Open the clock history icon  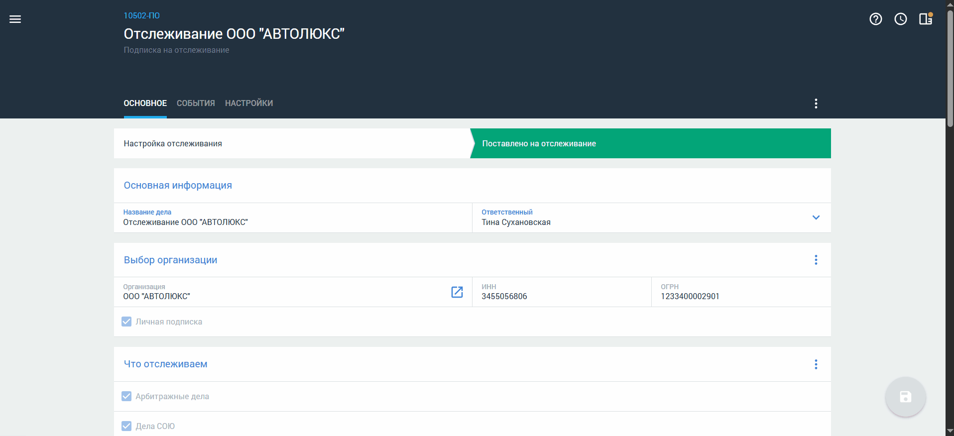[901, 19]
